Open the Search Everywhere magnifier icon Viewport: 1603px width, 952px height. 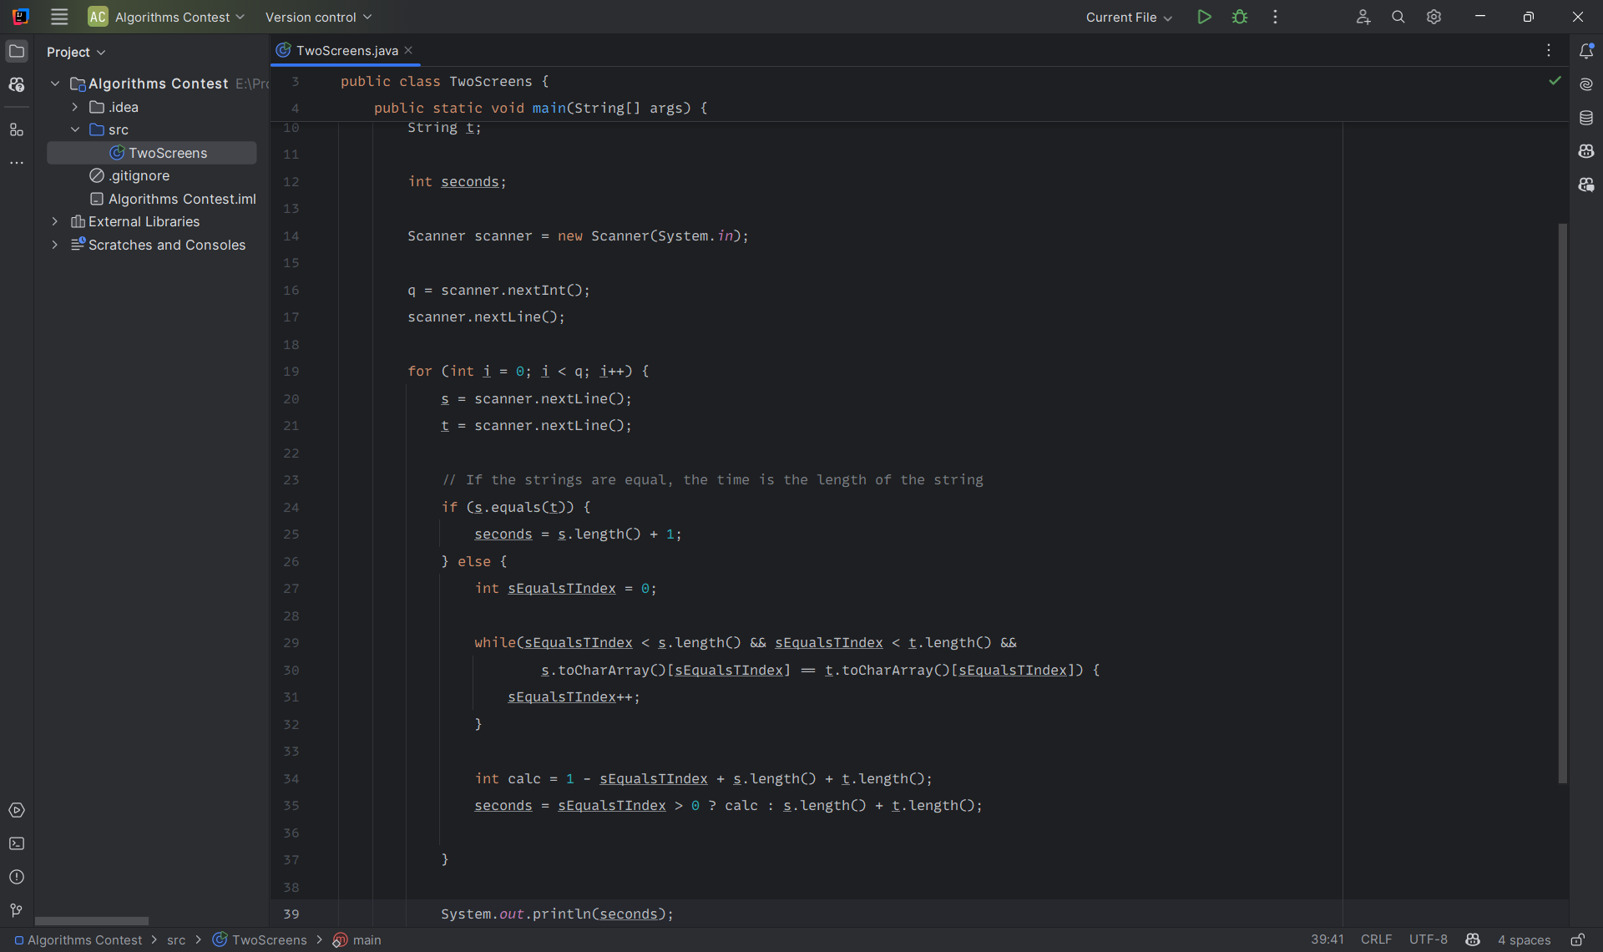pos(1398,17)
